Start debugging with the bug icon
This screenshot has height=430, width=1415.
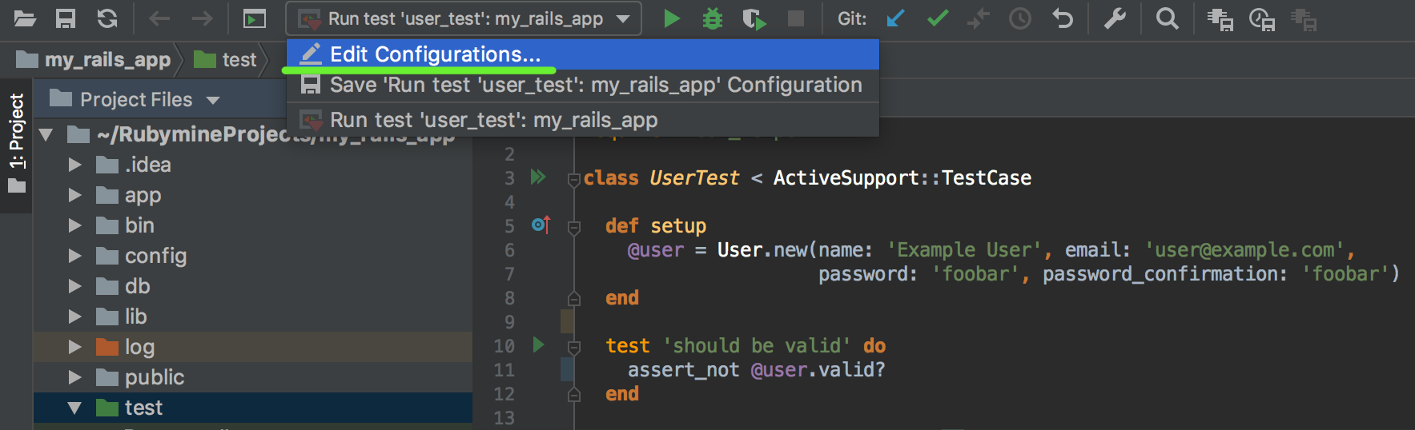(712, 18)
